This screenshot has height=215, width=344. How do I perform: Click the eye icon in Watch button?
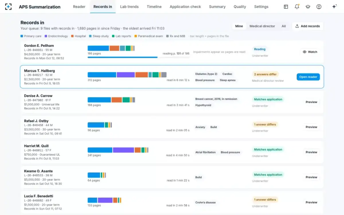click(x=305, y=52)
